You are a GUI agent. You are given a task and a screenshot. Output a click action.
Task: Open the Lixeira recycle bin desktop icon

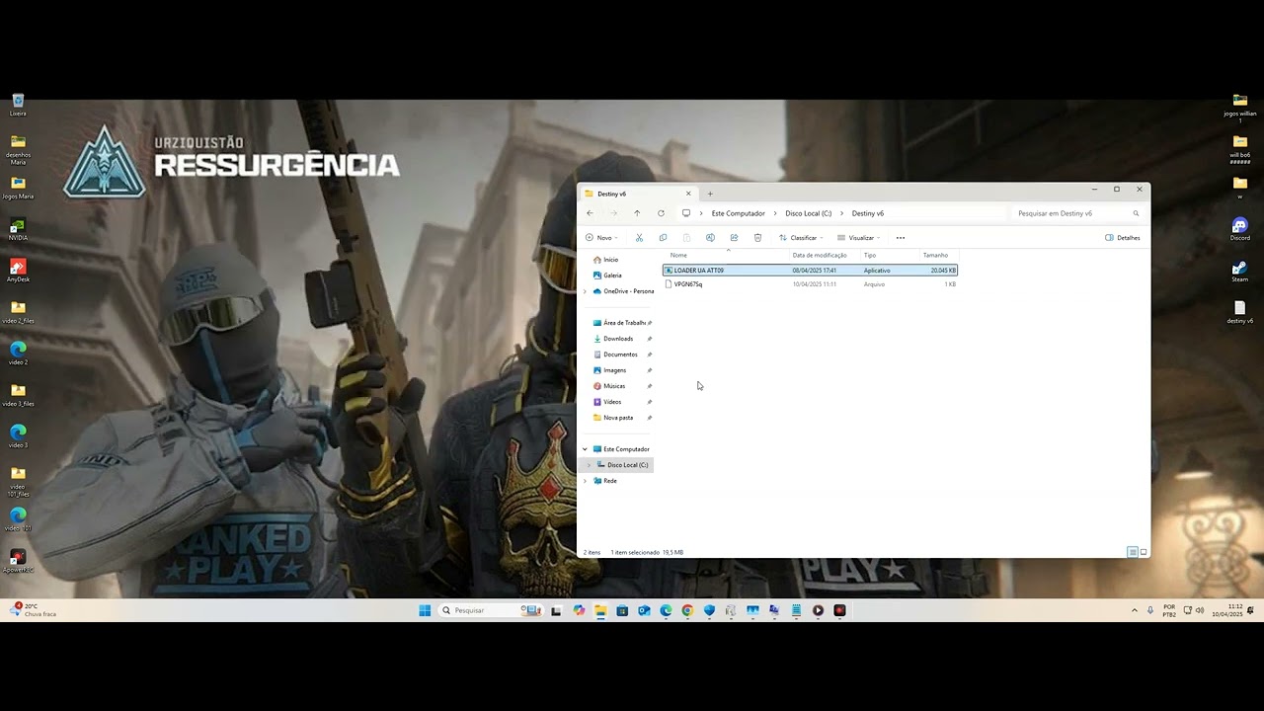(x=18, y=105)
